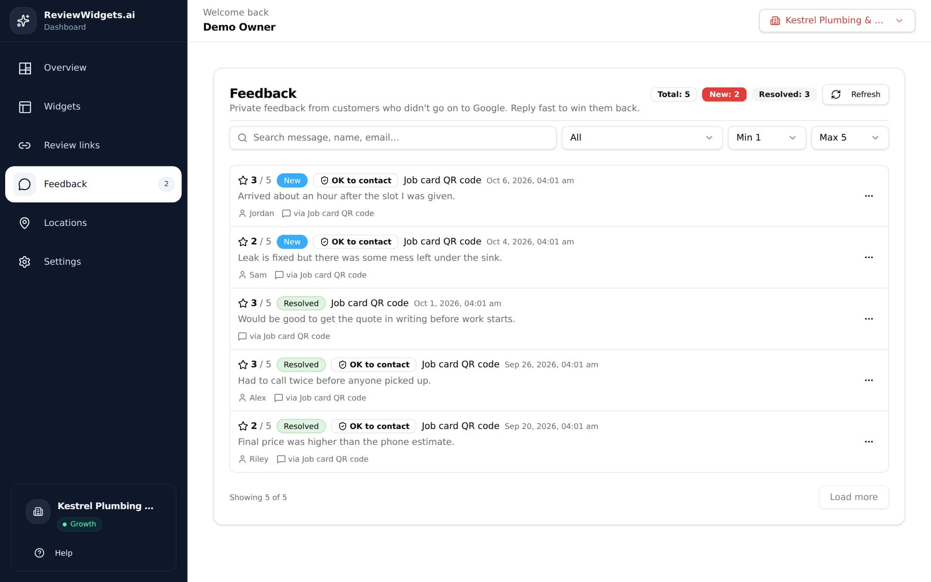Image resolution: width=931 pixels, height=582 pixels.
Task: Open the three-dots menu for Sam's feedback
Action: (x=869, y=257)
